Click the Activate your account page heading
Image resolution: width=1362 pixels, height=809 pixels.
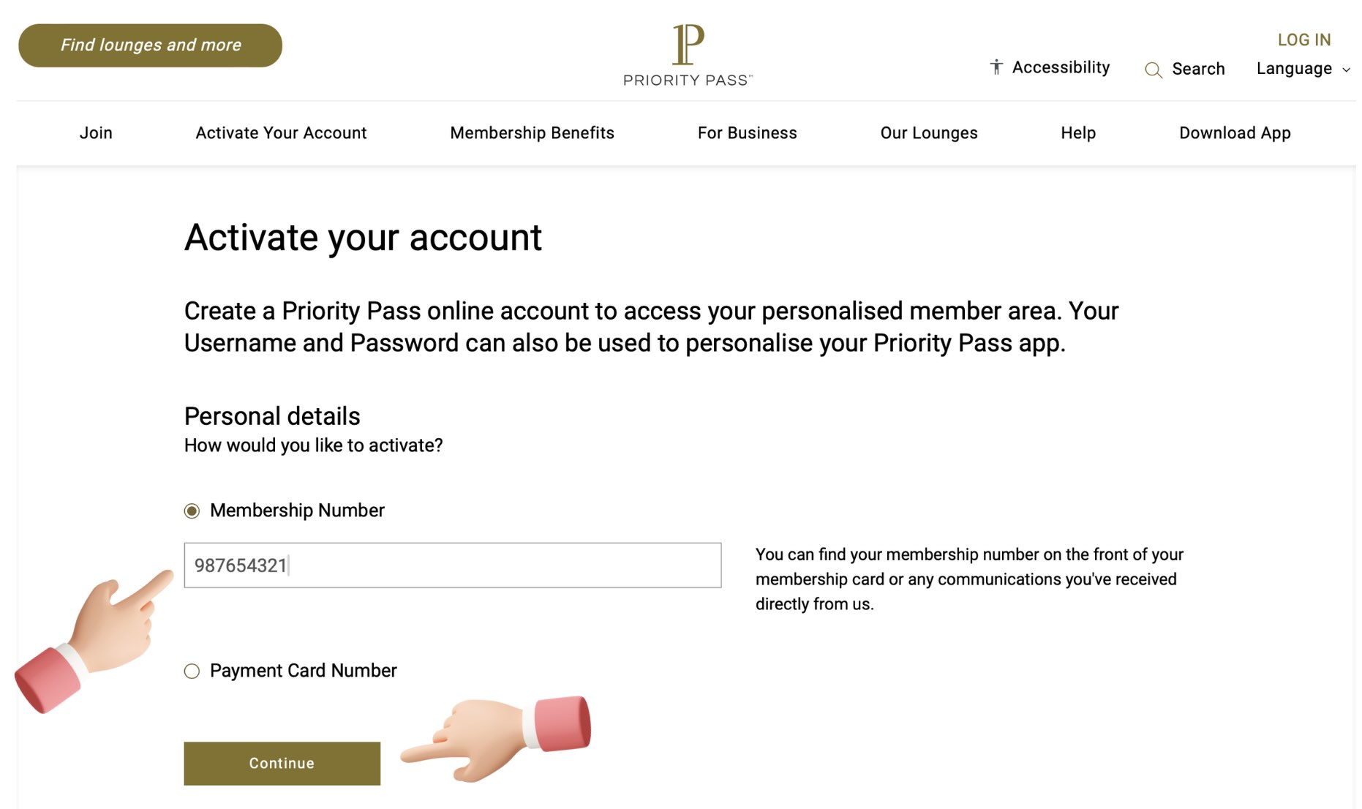tap(364, 236)
